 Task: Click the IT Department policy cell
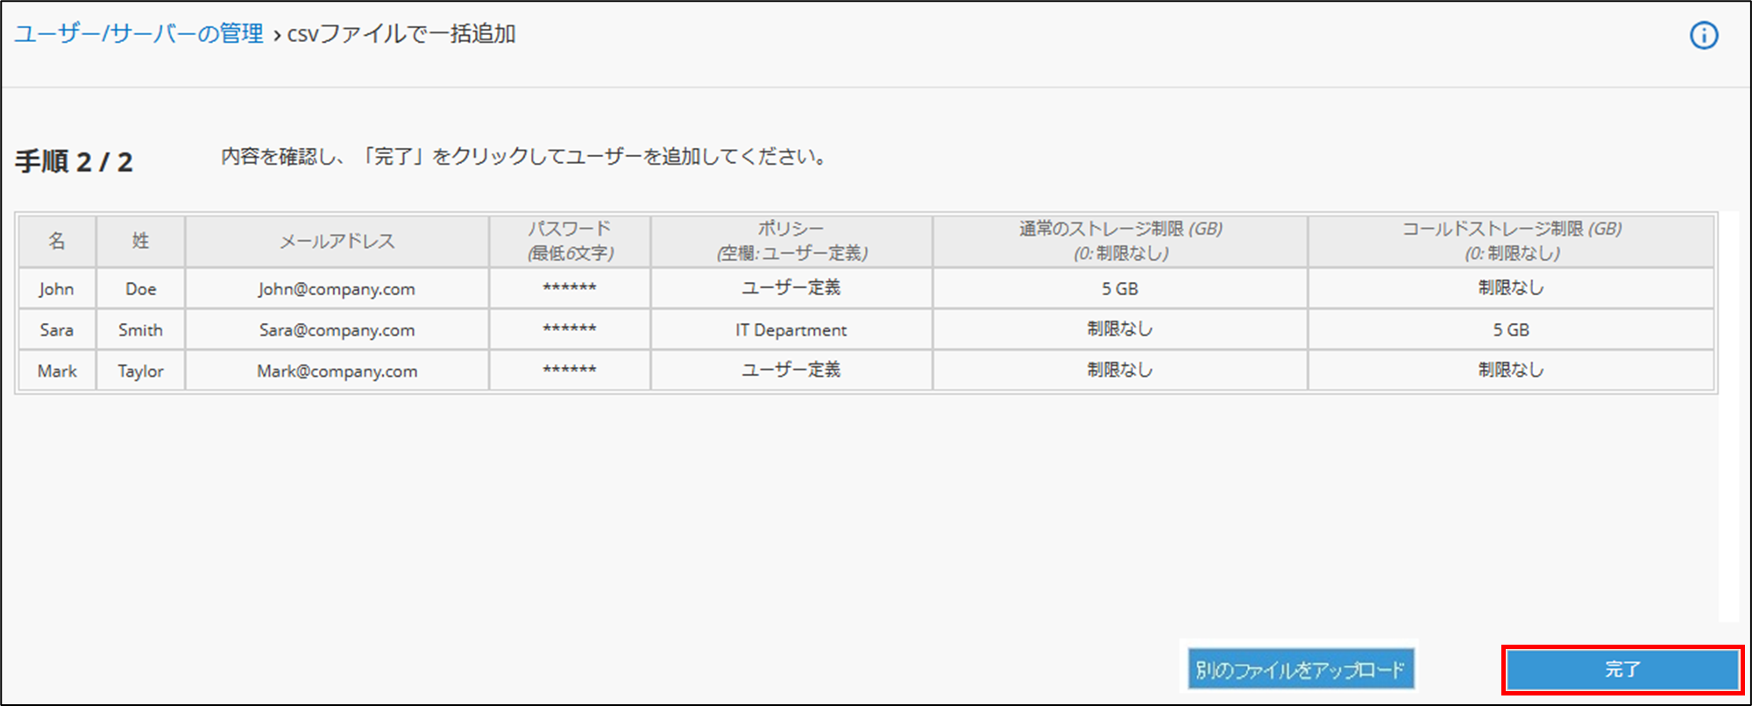point(791,329)
